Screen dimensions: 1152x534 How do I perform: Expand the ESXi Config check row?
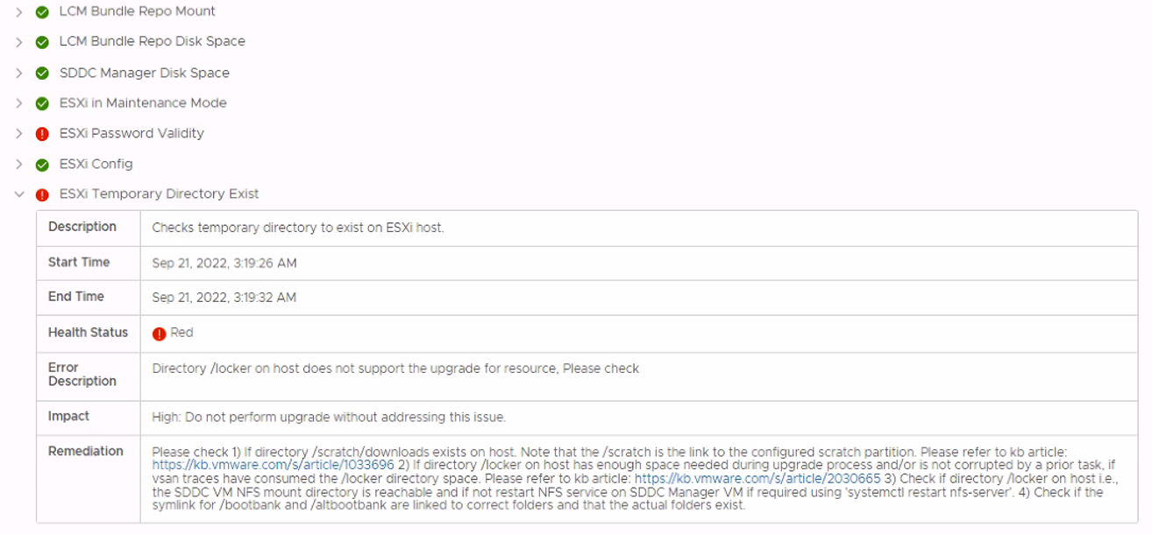point(19,165)
